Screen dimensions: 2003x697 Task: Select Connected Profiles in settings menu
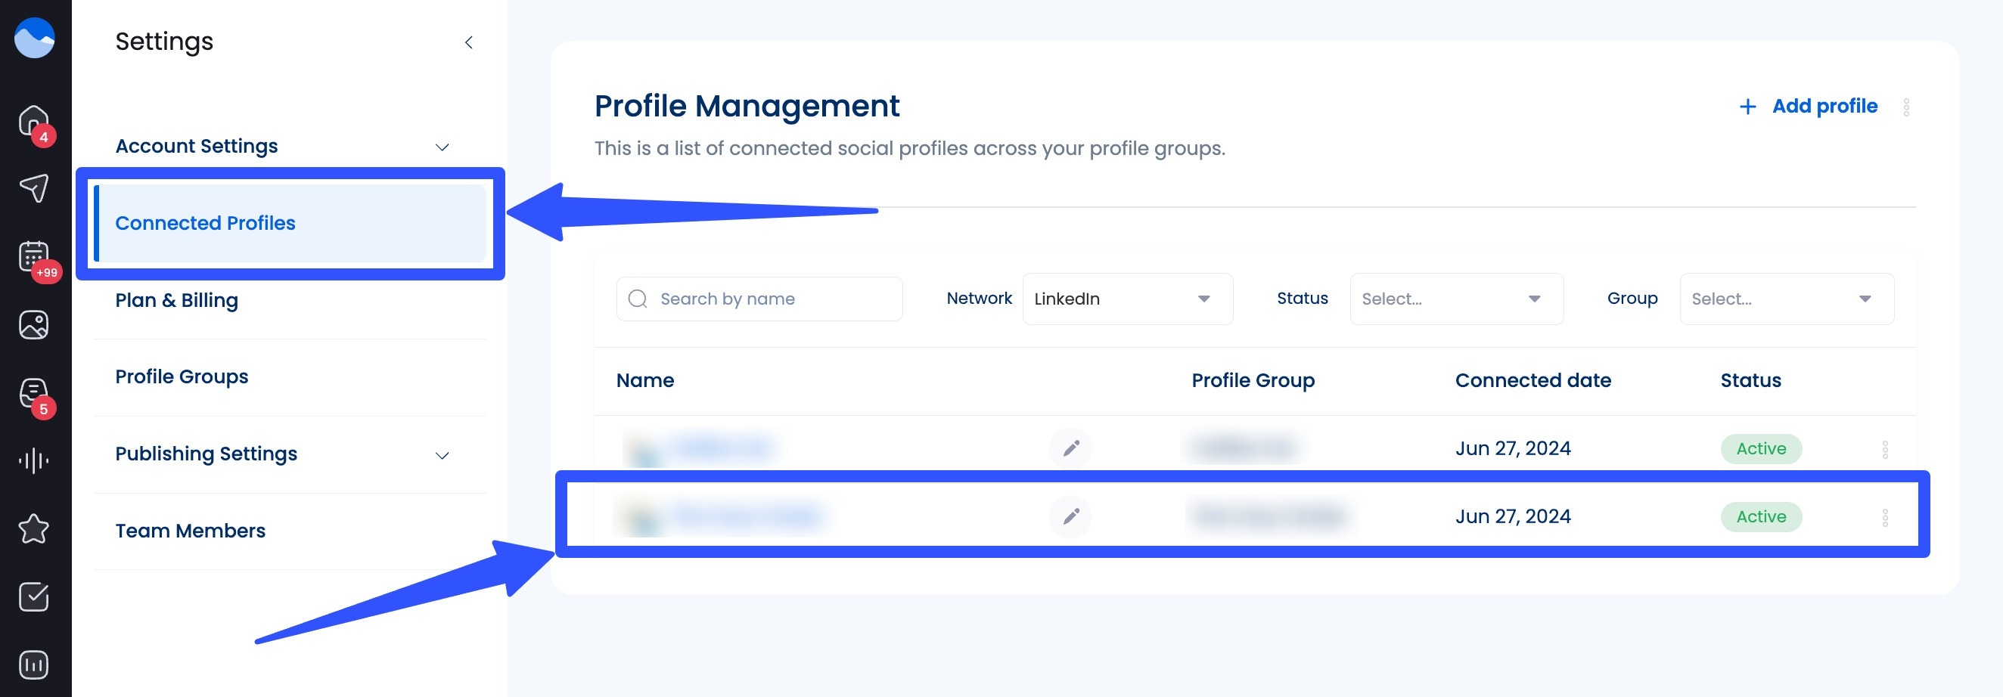click(x=205, y=223)
